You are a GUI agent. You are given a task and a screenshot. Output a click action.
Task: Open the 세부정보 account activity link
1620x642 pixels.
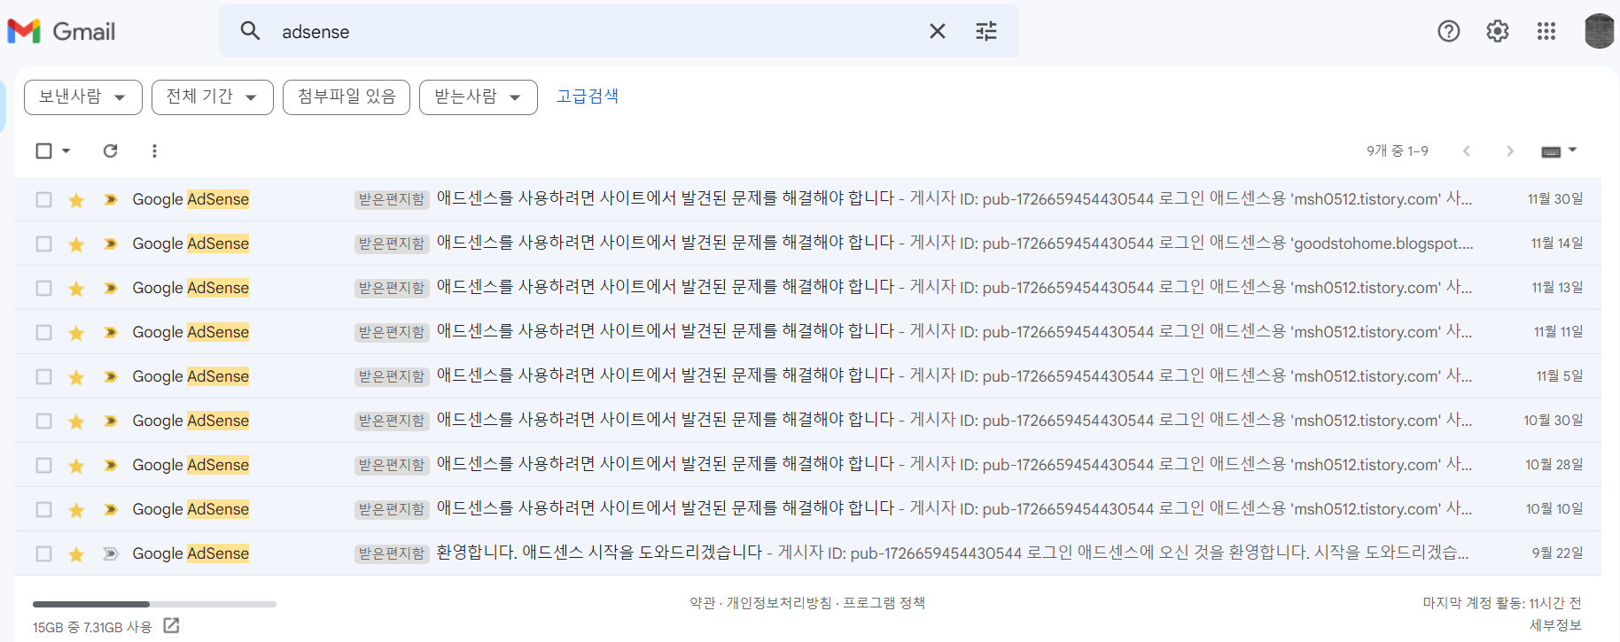pos(1555,625)
